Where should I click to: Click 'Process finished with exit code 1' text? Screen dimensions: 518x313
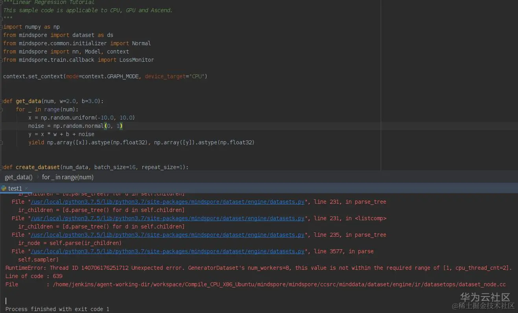tap(57, 309)
